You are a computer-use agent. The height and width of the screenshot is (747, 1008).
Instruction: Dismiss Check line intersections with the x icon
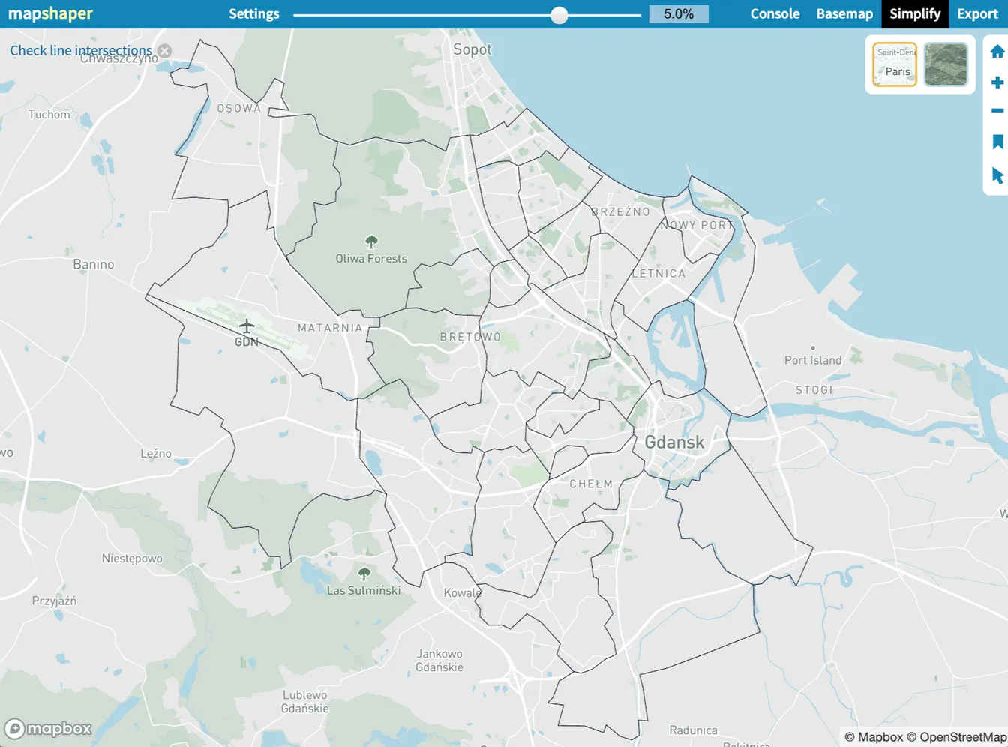coord(164,51)
